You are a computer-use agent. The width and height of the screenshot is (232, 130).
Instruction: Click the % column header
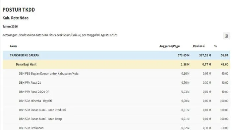(215, 46)
